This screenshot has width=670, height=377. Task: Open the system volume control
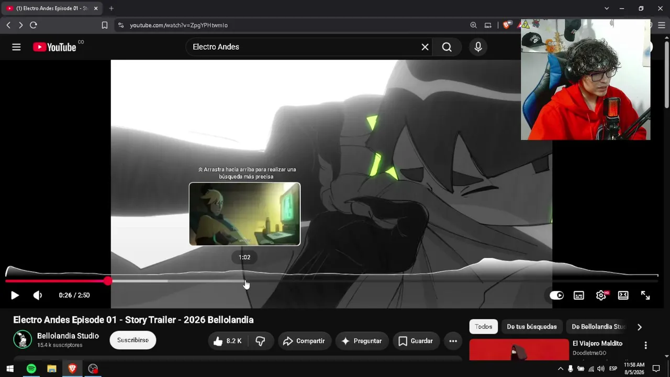click(x=601, y=369)
